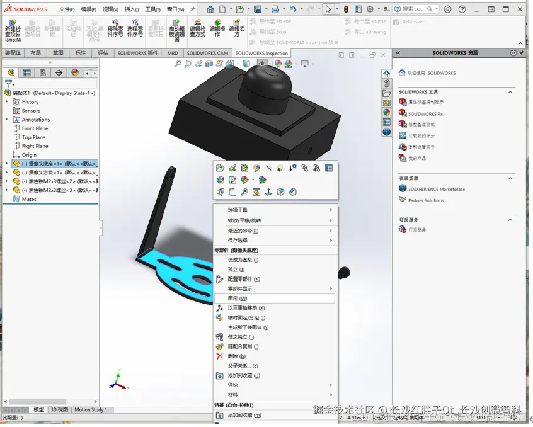Open the 材料 submenu
The image size is (533, 427).
pos(275,395)
